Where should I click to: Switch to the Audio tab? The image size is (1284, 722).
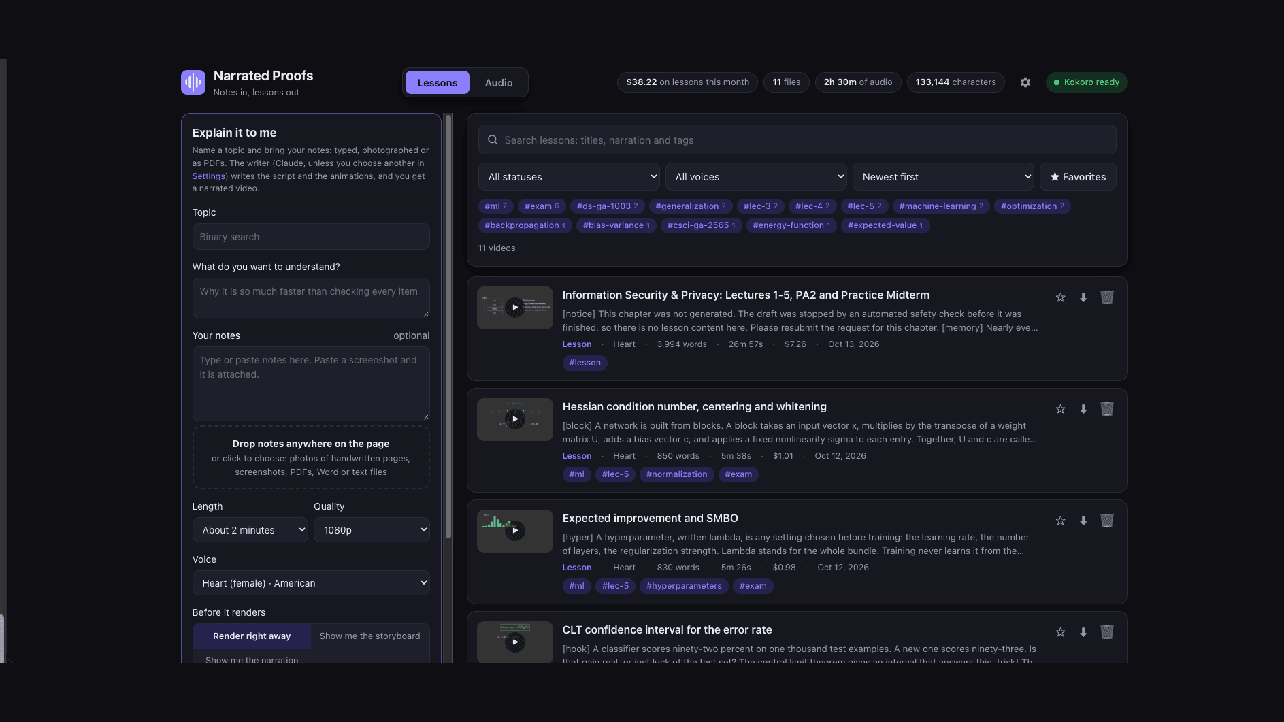point(499,83)
